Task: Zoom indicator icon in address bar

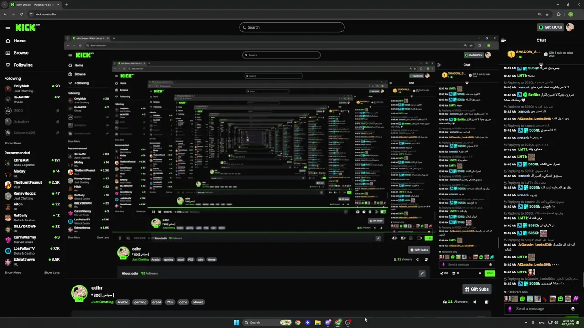Action: [x=539, y=14]
